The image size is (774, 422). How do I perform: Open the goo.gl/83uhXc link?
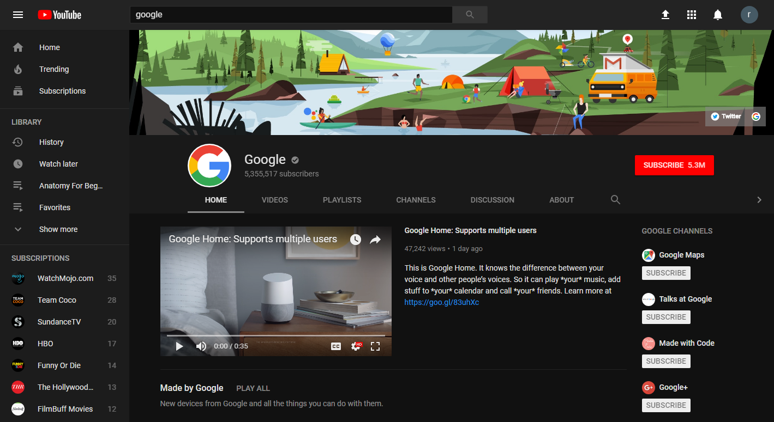pyautogui.click(x=442, y=302)
